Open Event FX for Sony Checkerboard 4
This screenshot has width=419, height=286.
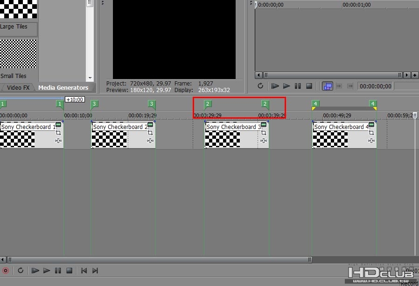tap(371, 141)
